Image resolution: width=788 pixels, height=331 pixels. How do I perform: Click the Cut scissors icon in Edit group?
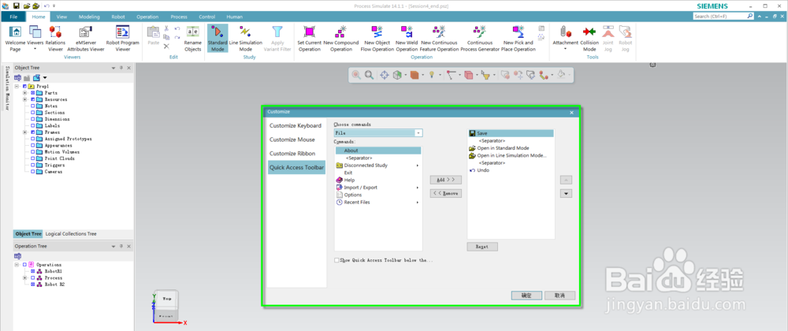[x=166, y=28]
